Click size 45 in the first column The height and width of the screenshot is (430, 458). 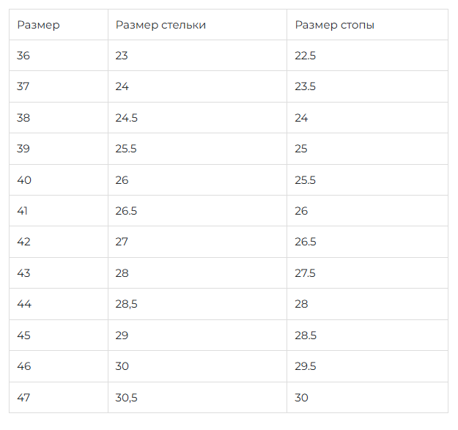click(x=23, y=336)
